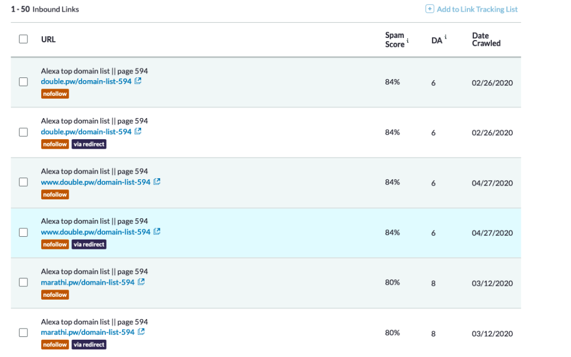Click the DA info icon
The height and width of the screenshot is (357, 571).
coord(446,37)
